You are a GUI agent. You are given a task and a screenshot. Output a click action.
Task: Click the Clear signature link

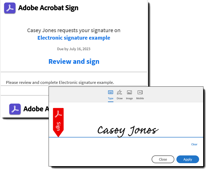[194, 144]
